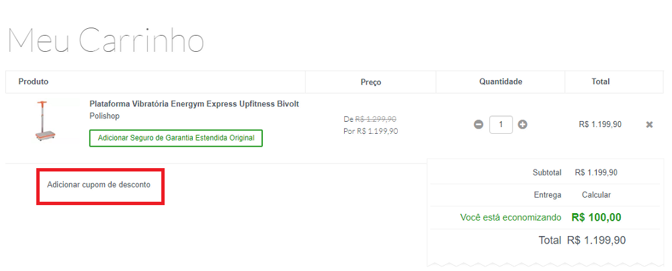
Task: Click the quantity input field
Action: [x=501, y=124]
